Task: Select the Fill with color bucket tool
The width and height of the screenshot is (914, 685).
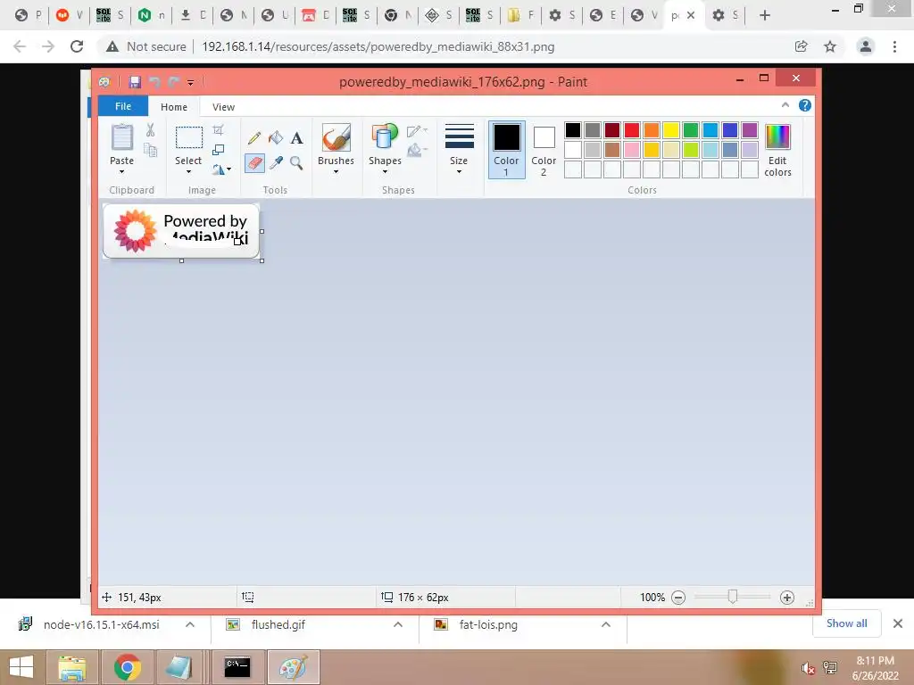Action: [276, 138]
